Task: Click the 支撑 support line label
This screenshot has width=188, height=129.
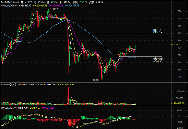Action: tap(158, 60)
